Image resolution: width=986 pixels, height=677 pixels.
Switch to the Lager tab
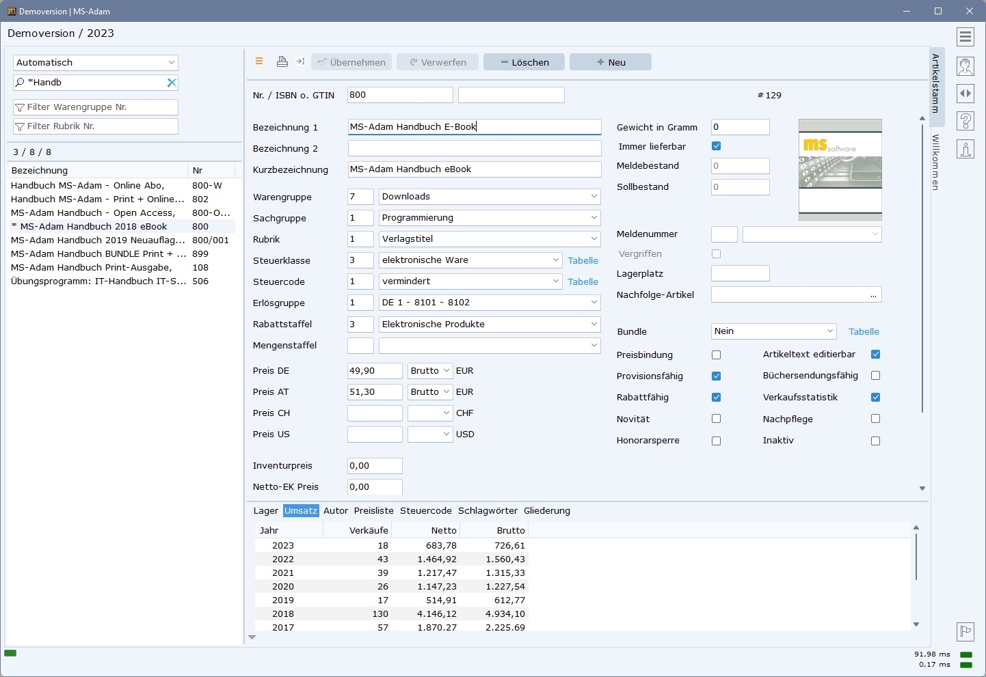pyautogui.click(x=265, y=511)
